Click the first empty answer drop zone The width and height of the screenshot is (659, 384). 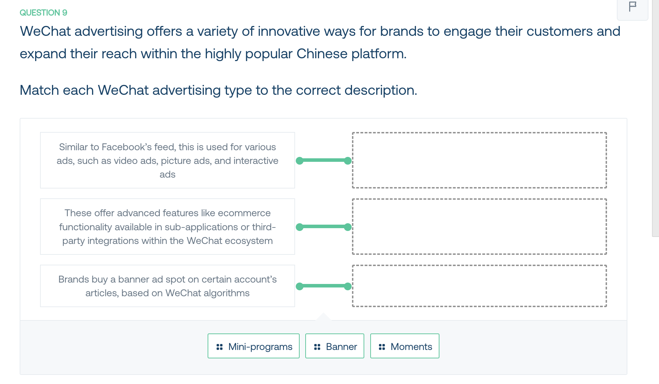(479, 160)
